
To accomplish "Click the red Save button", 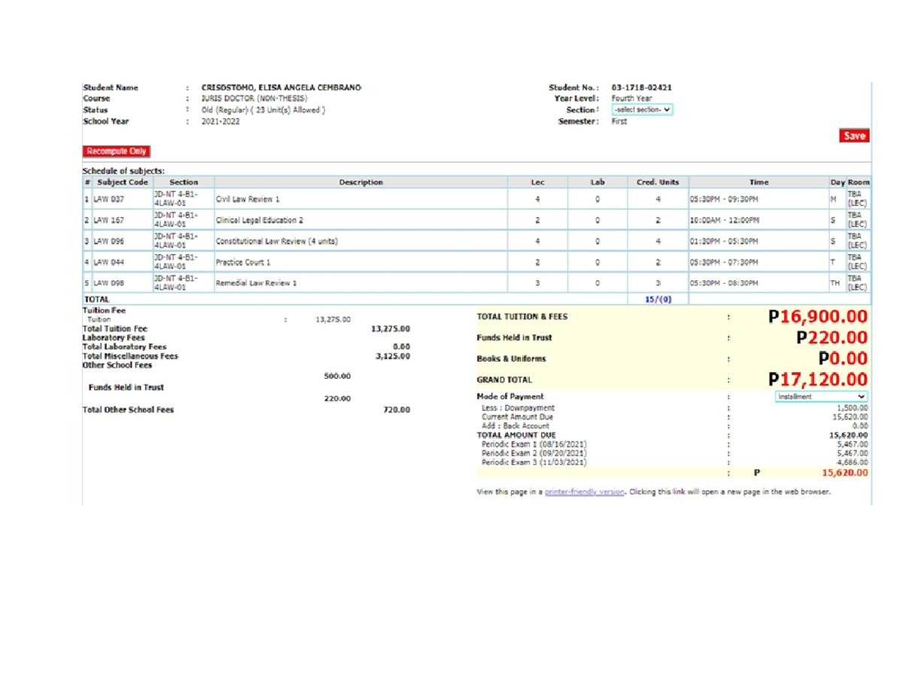I will (x=854, y=136).
